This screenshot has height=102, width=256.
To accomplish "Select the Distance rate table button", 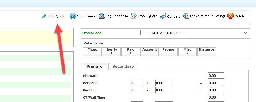I will click(x=207, y=52).
